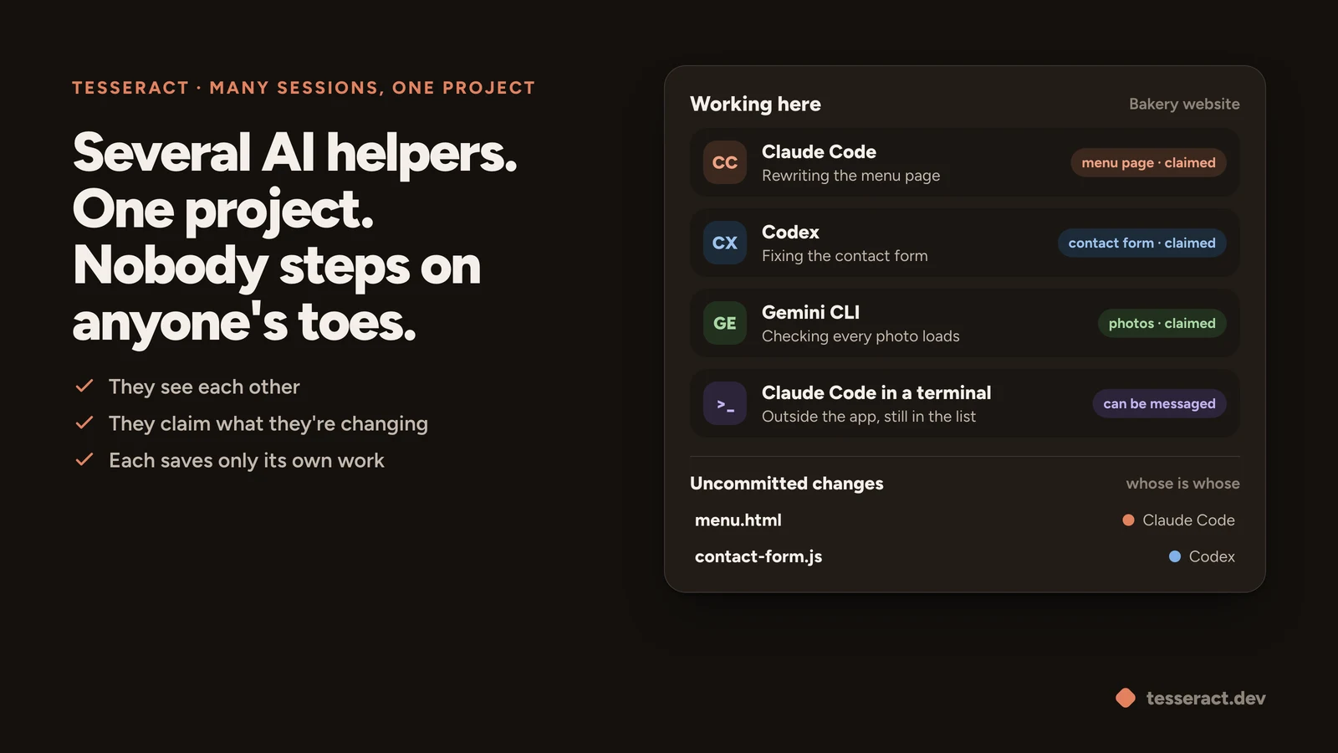1338x753 pixels.
Task: Click the 'Bakery website' project label
Action: tap(1184, 104)
